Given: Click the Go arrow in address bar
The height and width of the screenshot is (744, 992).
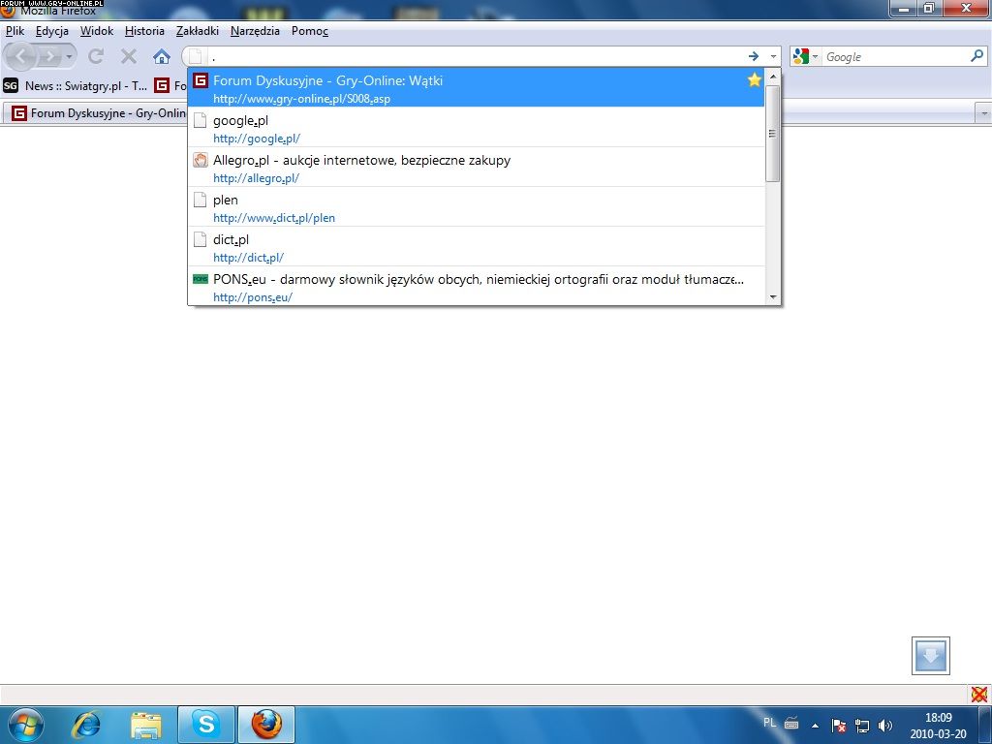Looking at the screenshot, I should pos(754,56).
